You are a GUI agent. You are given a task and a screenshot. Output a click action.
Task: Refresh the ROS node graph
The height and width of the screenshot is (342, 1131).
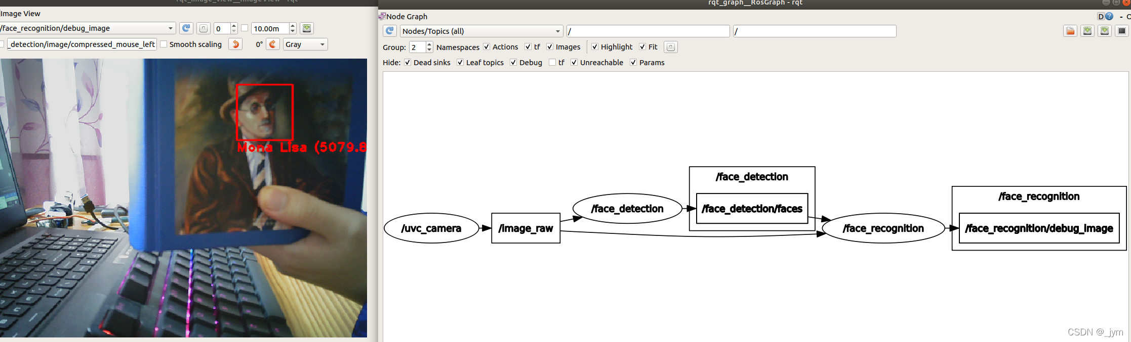click(x=390, y=31)
